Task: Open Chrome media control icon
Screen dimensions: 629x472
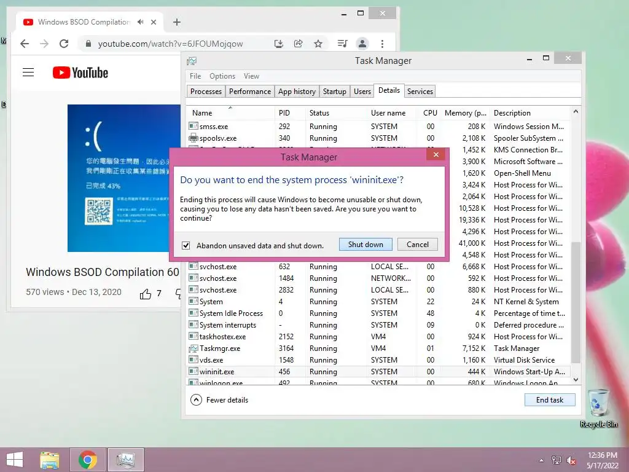Action: point(342,44)
